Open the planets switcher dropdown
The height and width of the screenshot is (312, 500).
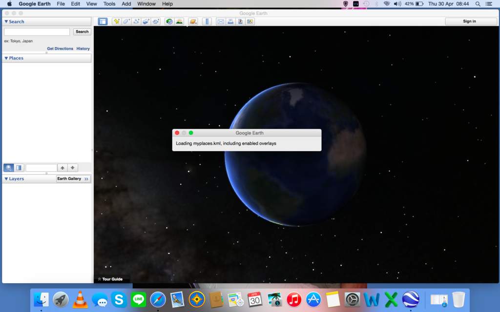click(193, 21)
